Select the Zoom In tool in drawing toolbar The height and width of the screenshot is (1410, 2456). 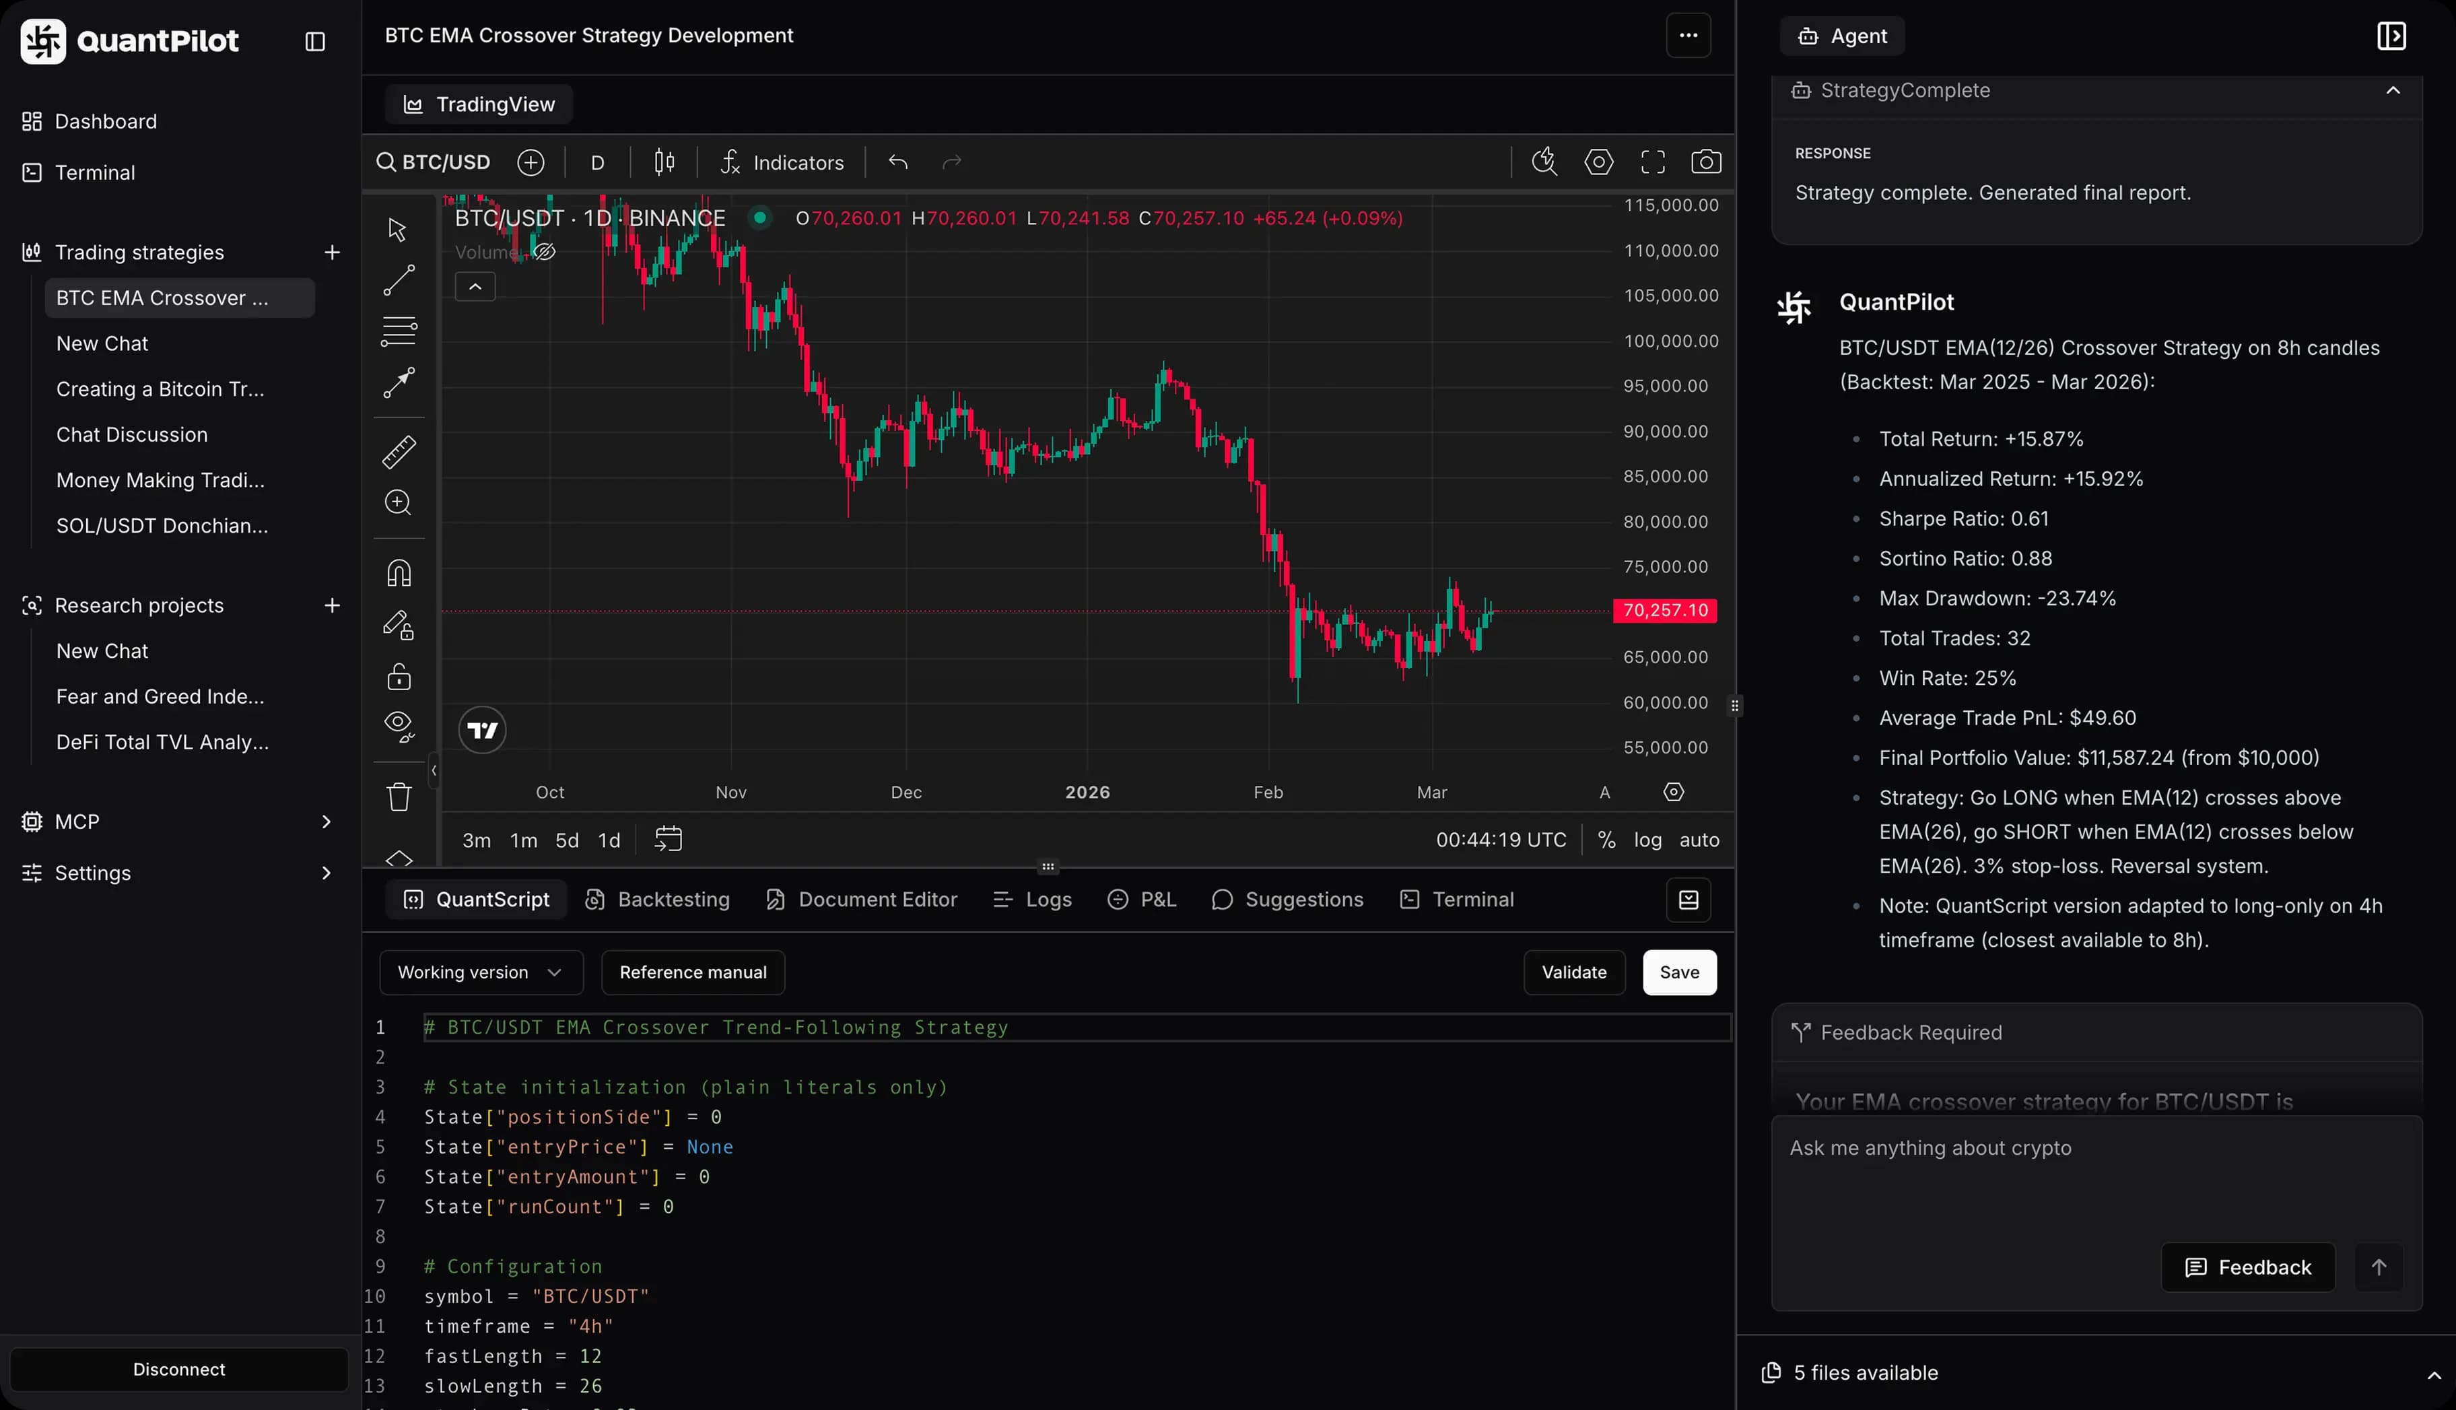coord(397,502)
